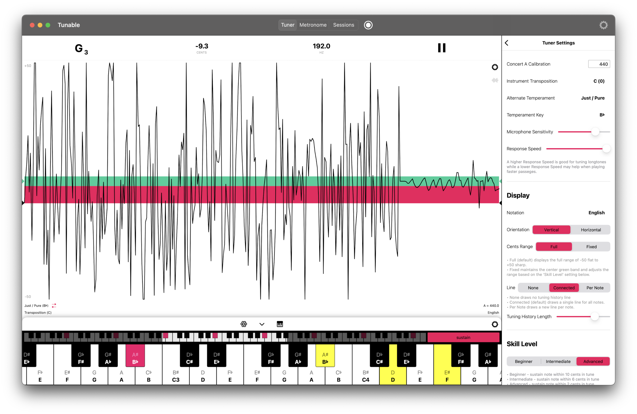Click the waveform audio icon below the gear
637x414 pixels.
pos(495,80)
